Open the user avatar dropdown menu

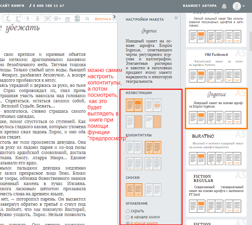(239, 6)
